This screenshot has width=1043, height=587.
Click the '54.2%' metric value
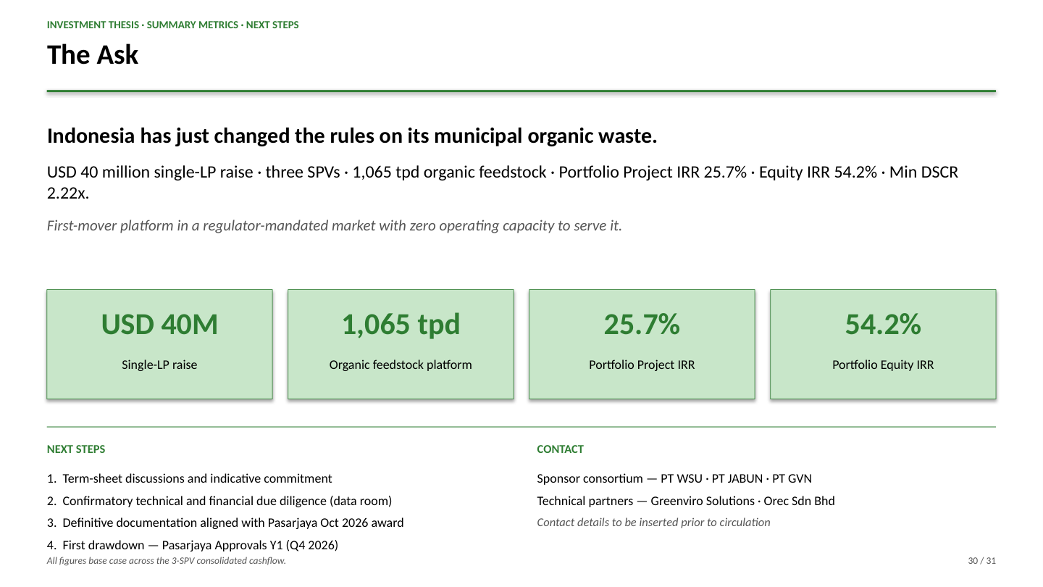click(x=883, y=325)
